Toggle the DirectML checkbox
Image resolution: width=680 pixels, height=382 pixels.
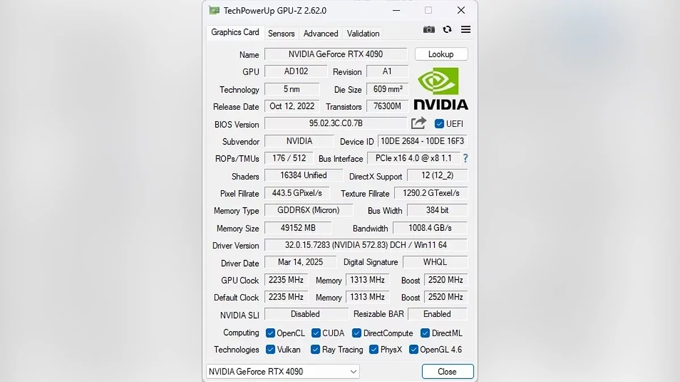(425, 333)
